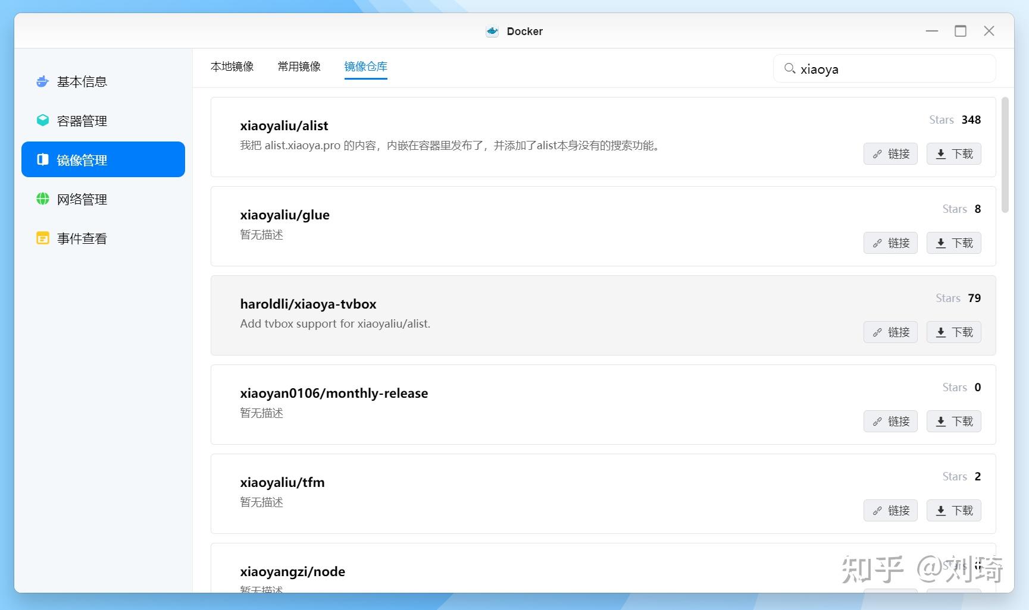
Task: Open 网络管理 via the globe icon
Action: [42, 199]
